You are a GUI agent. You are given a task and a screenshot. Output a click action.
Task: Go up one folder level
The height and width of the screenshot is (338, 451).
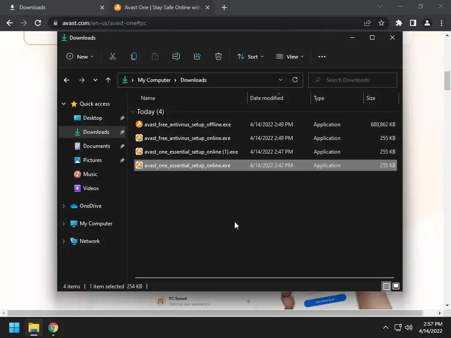click(108, 80)
